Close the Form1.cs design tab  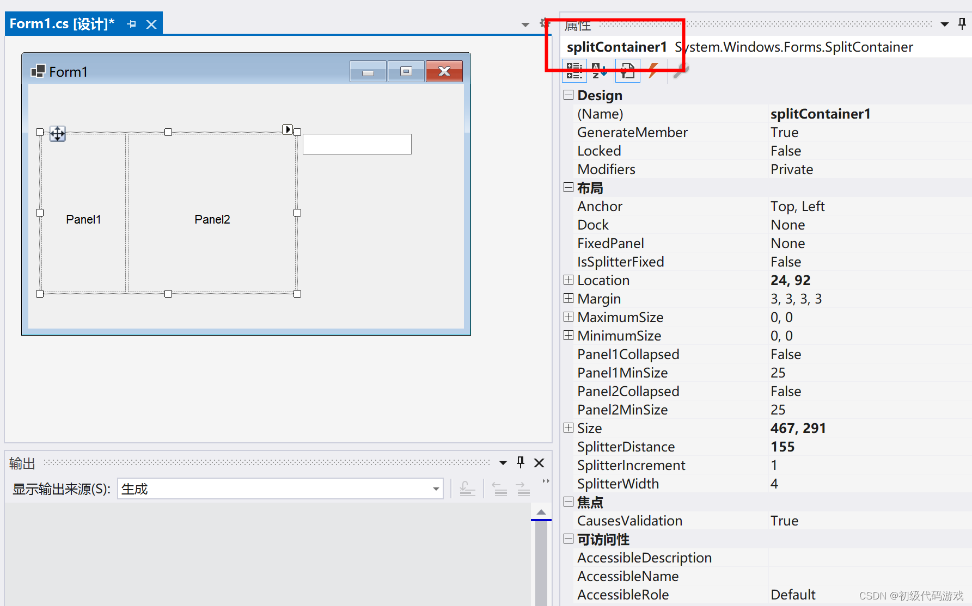coord(151,24)
